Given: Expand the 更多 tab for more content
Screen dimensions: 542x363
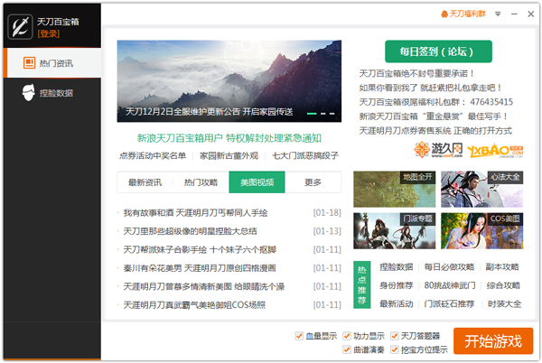Looking at the screenshot, I should 313,182.
